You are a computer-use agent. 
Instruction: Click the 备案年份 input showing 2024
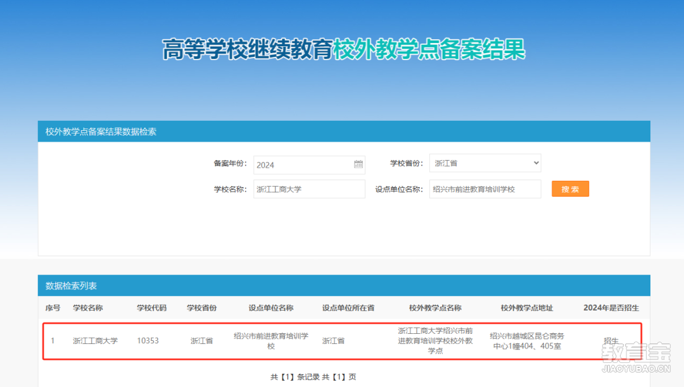tap(309, 165)
